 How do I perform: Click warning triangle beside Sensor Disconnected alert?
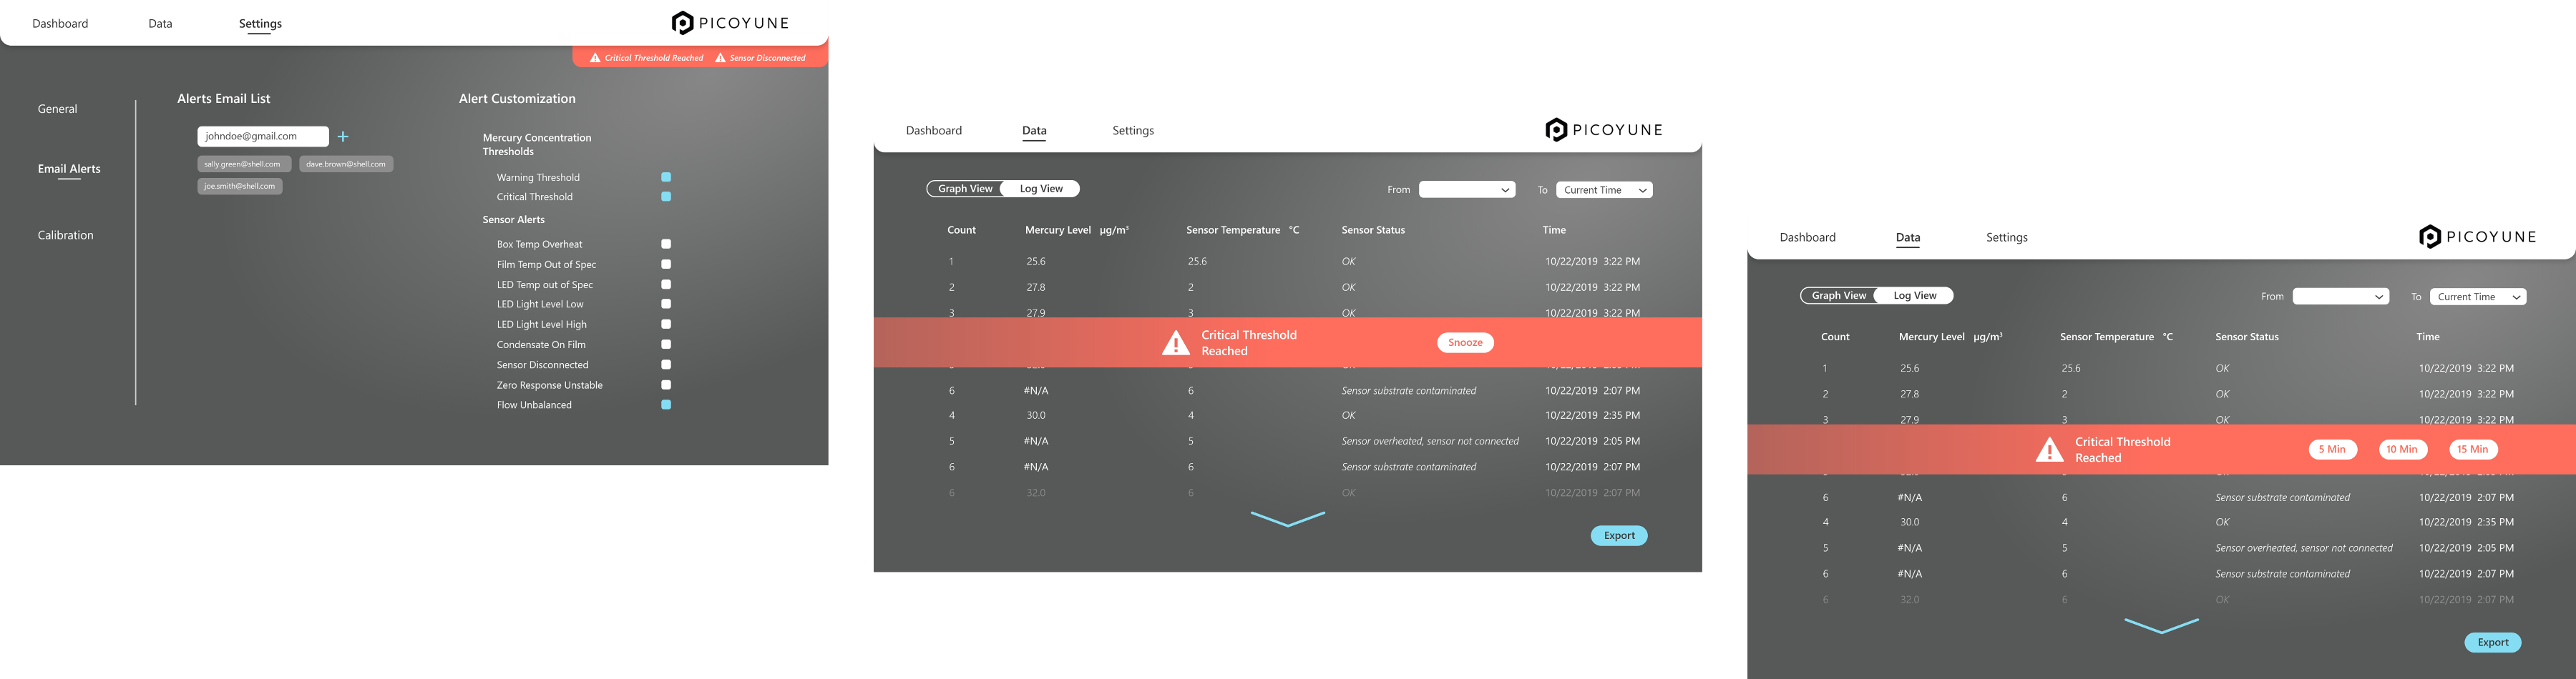point(720,58)
